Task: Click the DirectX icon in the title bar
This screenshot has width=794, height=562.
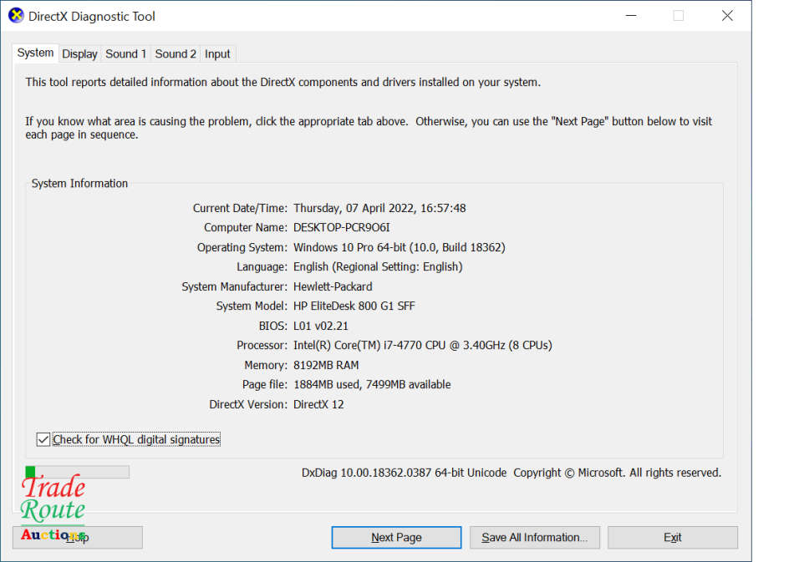Action: 16,16
